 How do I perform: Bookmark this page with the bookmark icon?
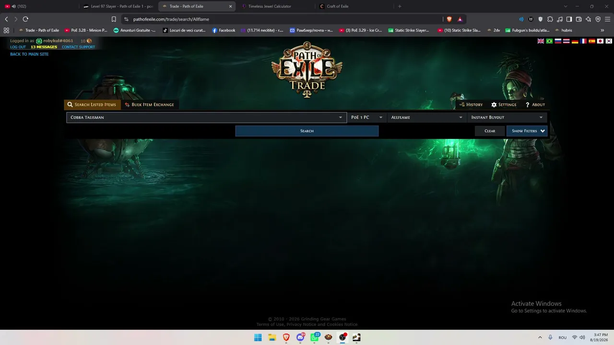[114, 19]
